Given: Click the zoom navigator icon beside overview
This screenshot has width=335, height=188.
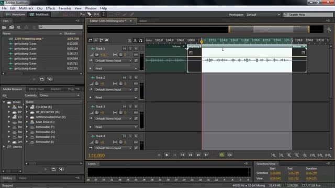Looking at the screenshot, I should (x=329, y=29).
